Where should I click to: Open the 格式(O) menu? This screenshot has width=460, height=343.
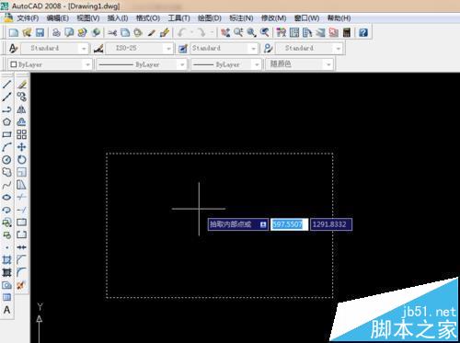pyautogui.click(x=148, y=18)
